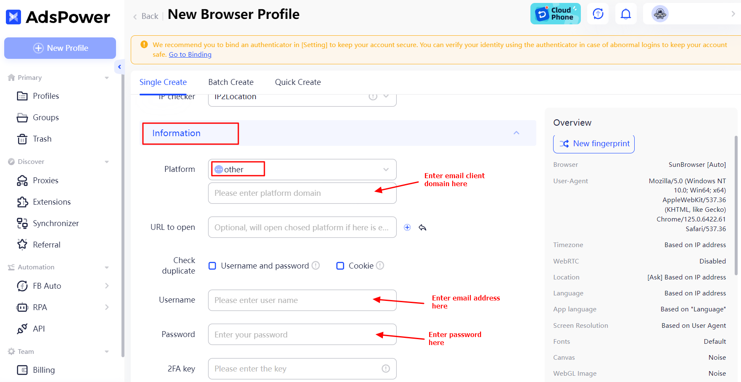
Task: Click into the 2FA key field
Action: pyautogui.click(x=302, y=369)
